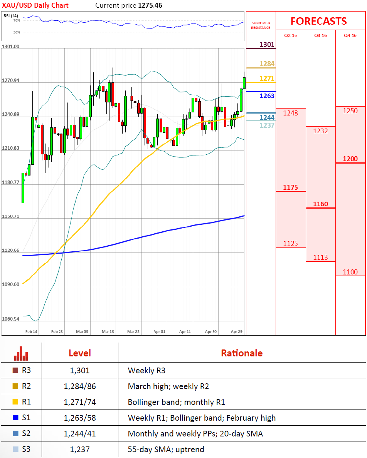
Task: Click the S1 blue color swatch
Action: 15,418
